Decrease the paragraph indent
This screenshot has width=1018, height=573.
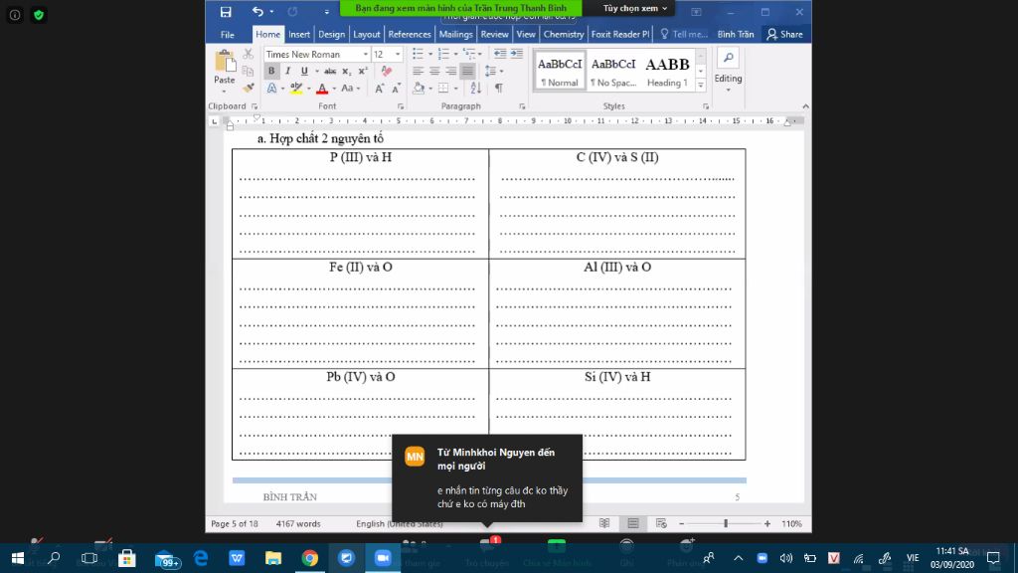tap(500, 54)
